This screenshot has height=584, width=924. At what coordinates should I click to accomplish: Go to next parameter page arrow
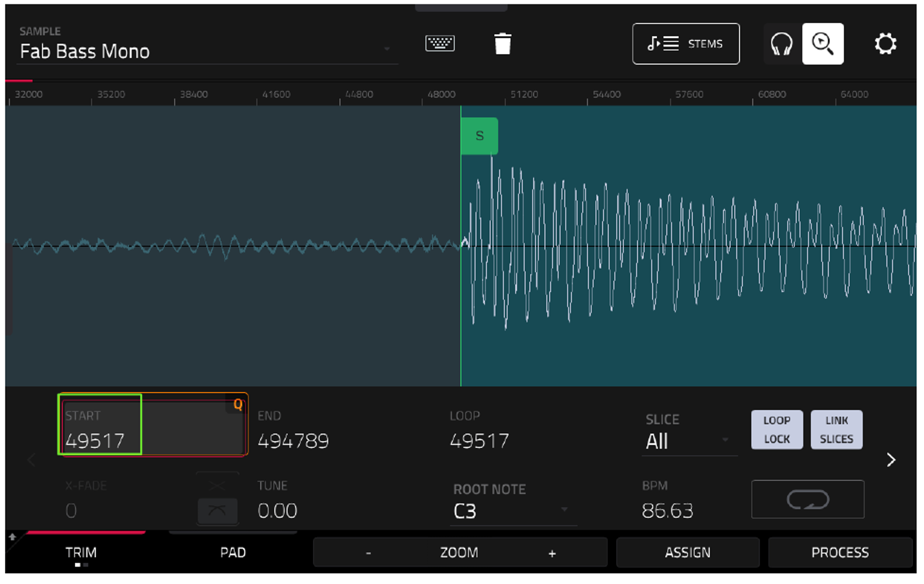point(891,460)
